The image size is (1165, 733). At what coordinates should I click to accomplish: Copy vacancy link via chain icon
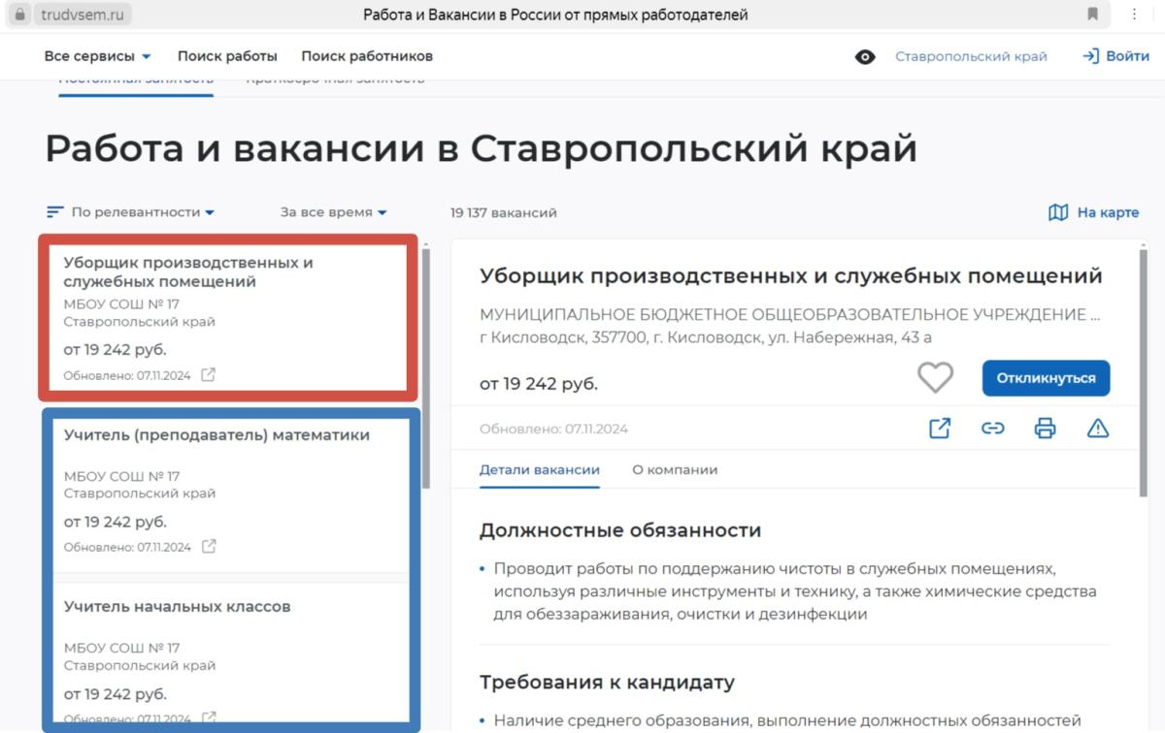[x=992, y=429]
